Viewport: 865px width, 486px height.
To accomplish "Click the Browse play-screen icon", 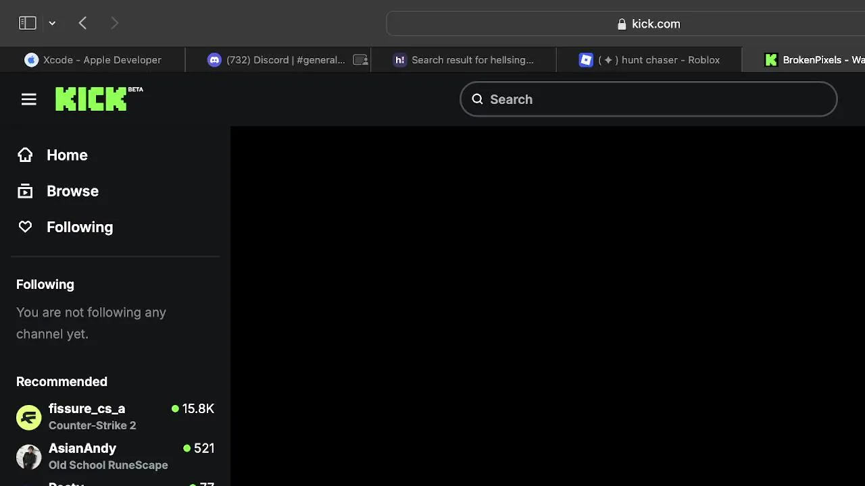I will pyautogui.click(x=25, y=191).
